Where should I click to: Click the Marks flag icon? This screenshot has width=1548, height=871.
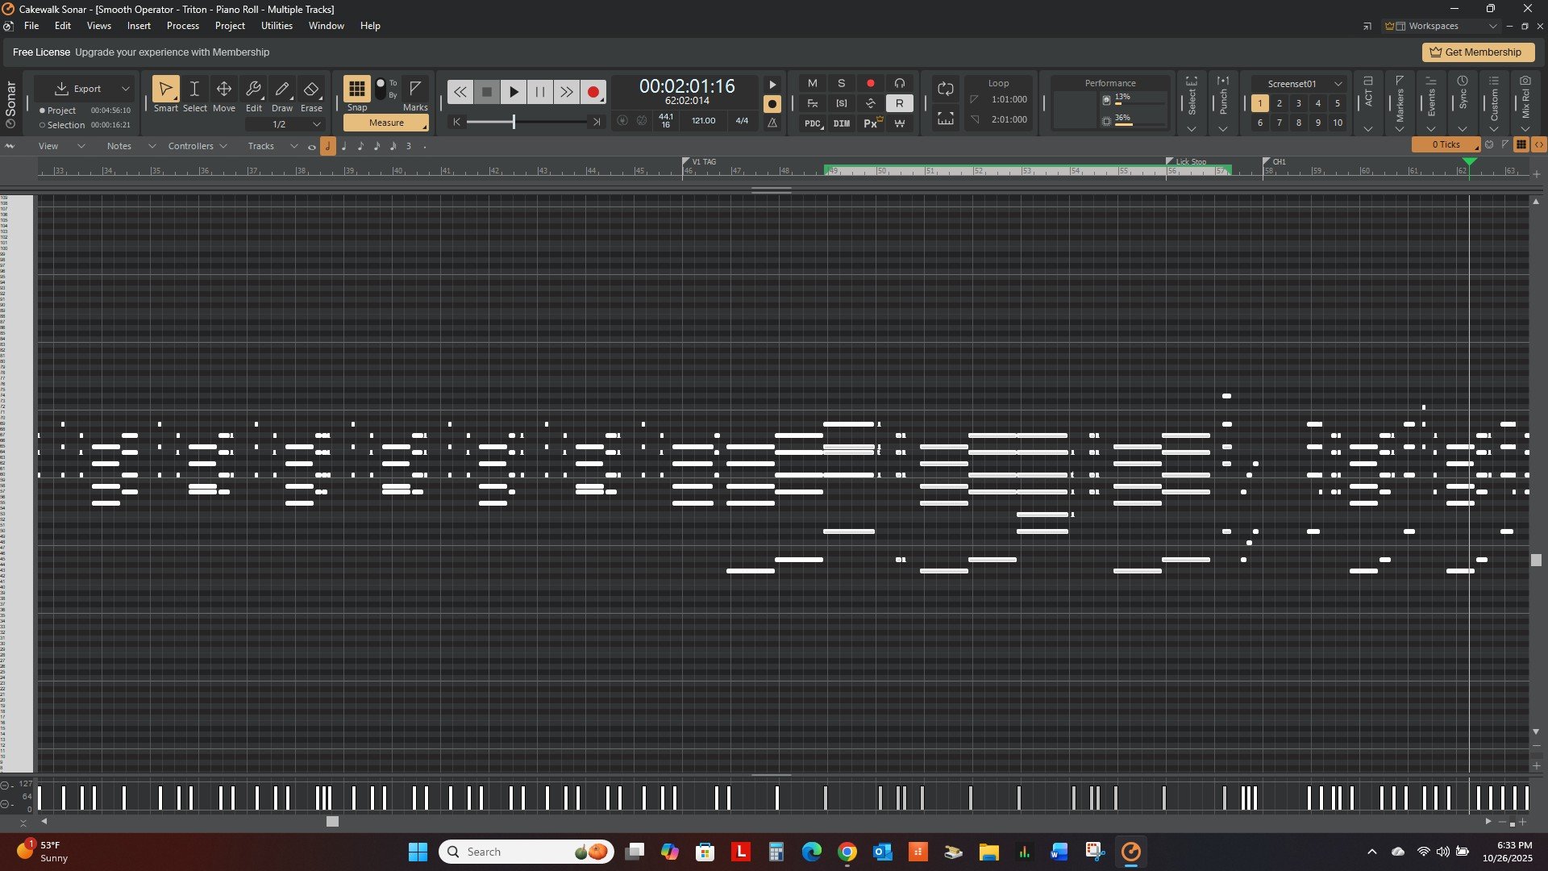pos(415,89)
